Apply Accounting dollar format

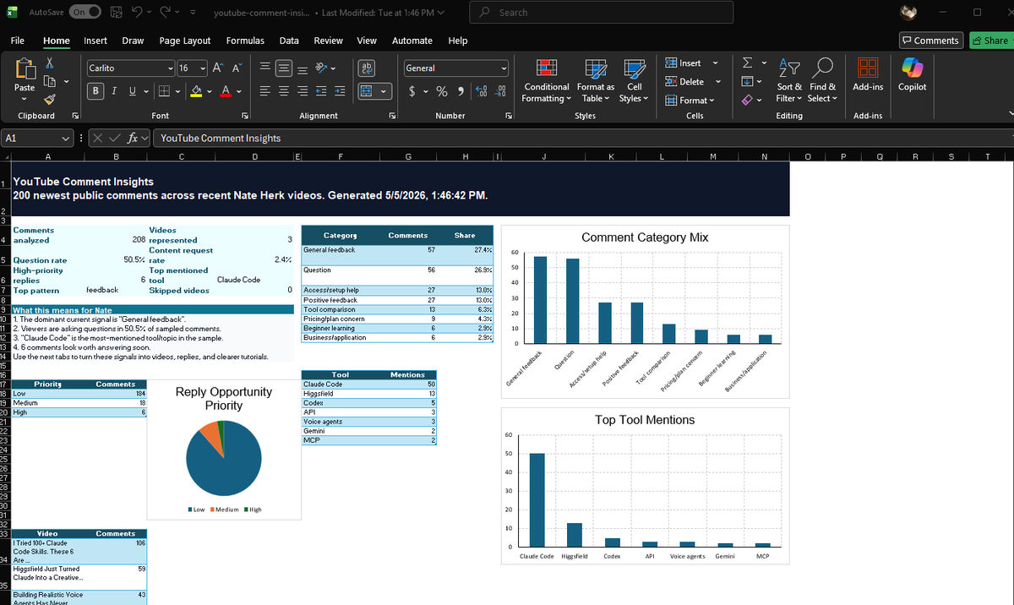click(413, 91)
